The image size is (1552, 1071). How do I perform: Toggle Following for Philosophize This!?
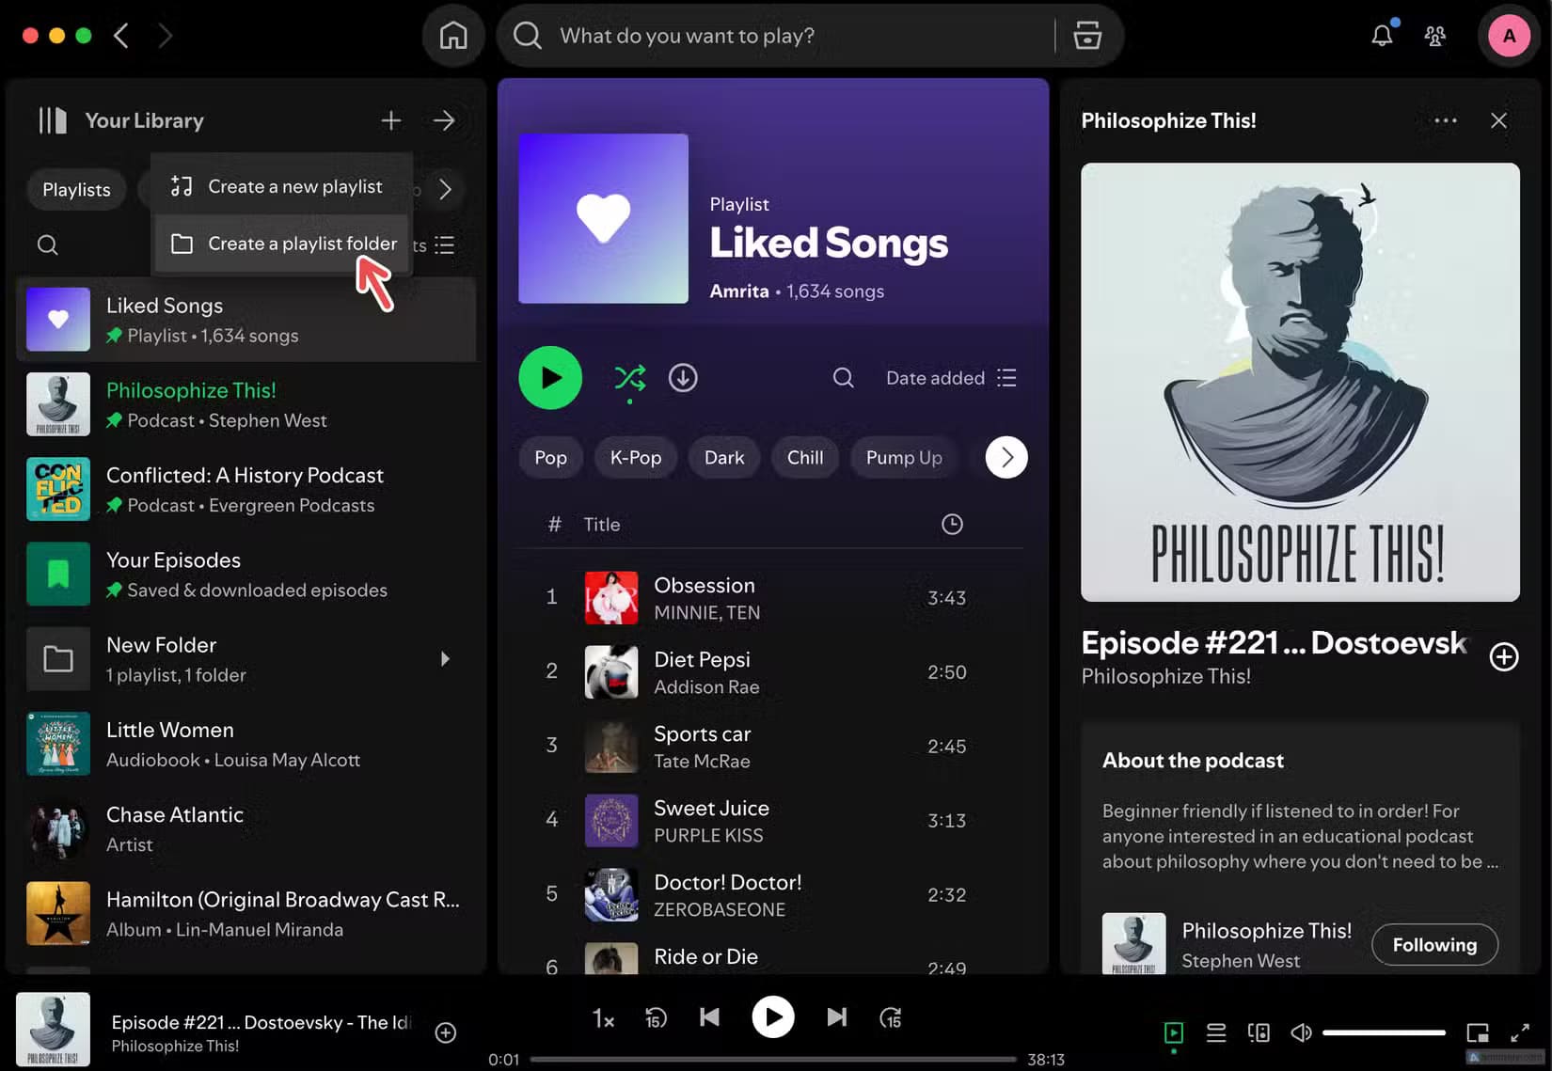pyautogui.click(x=1434, y=945)
